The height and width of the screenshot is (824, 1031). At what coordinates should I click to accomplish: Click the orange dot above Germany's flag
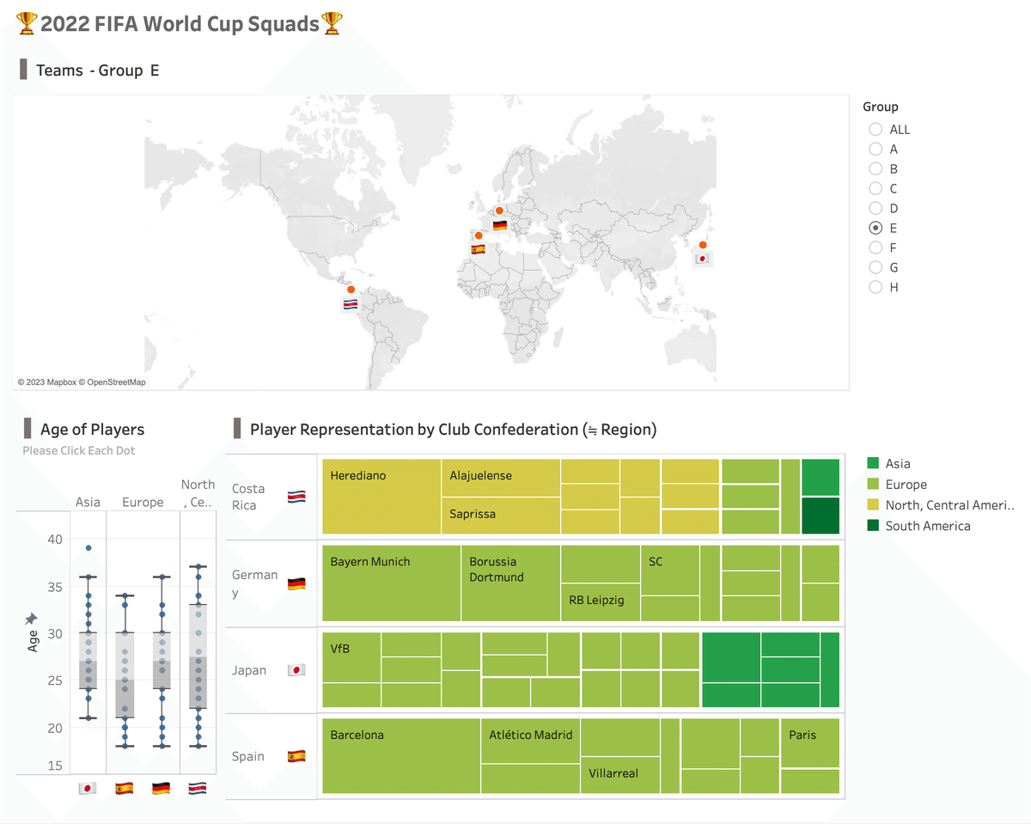pos(499,211)
